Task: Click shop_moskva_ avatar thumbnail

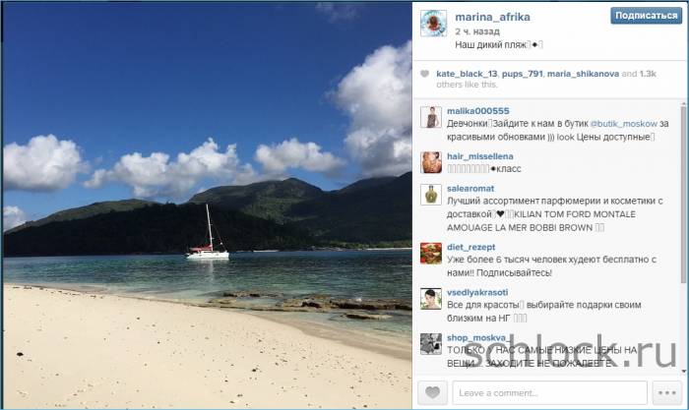Action: coord(431,344)
